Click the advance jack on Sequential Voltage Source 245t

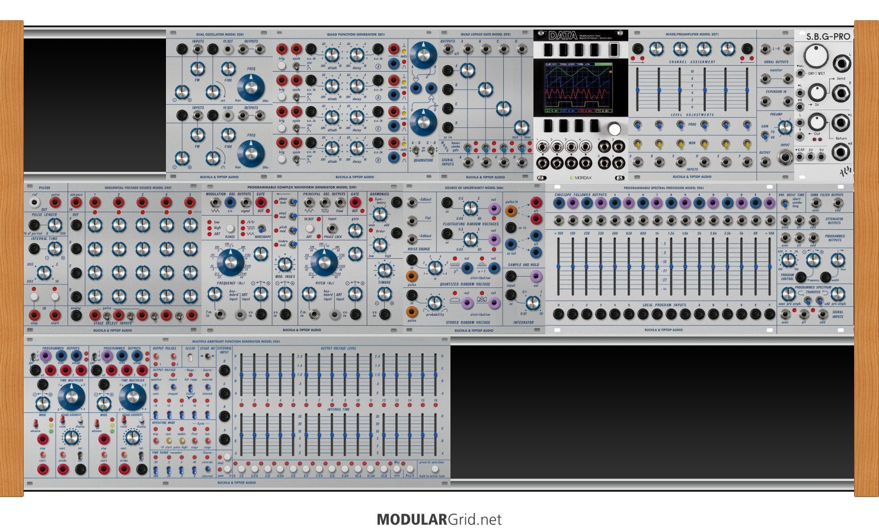tap(76, 203)
